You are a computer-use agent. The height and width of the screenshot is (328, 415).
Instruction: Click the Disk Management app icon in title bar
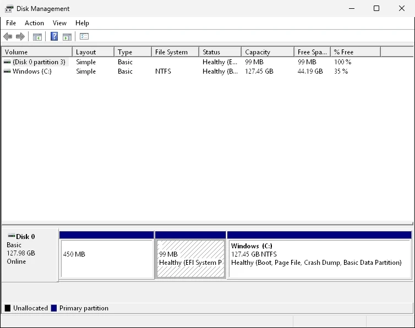pos(9,9)
